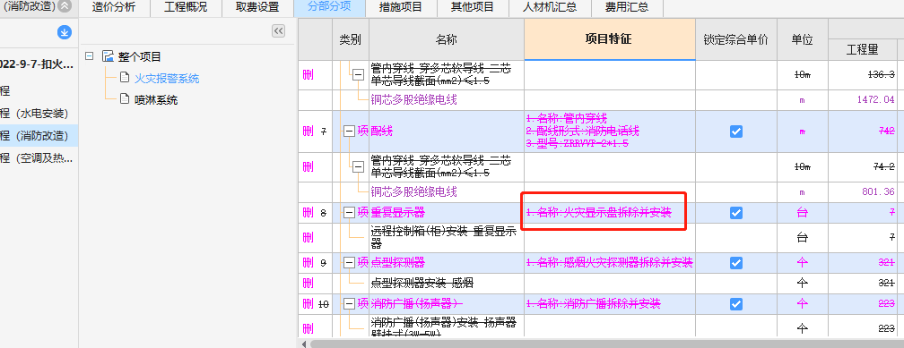The height and width of the screenshot is (348, 904).
Task: Collapse item 10 消防广播(扬声器) row
Action: click(349, 303)
